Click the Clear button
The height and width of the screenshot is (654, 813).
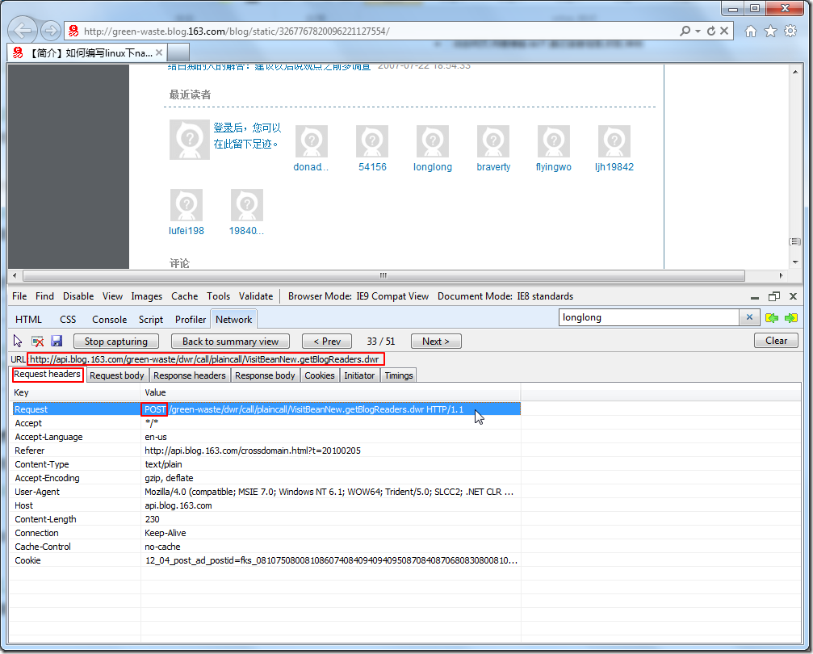(776, 341)
